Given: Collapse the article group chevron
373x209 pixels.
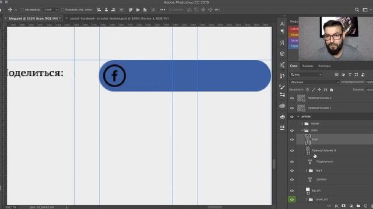Looking at the screenshot, I should [298, 117].
